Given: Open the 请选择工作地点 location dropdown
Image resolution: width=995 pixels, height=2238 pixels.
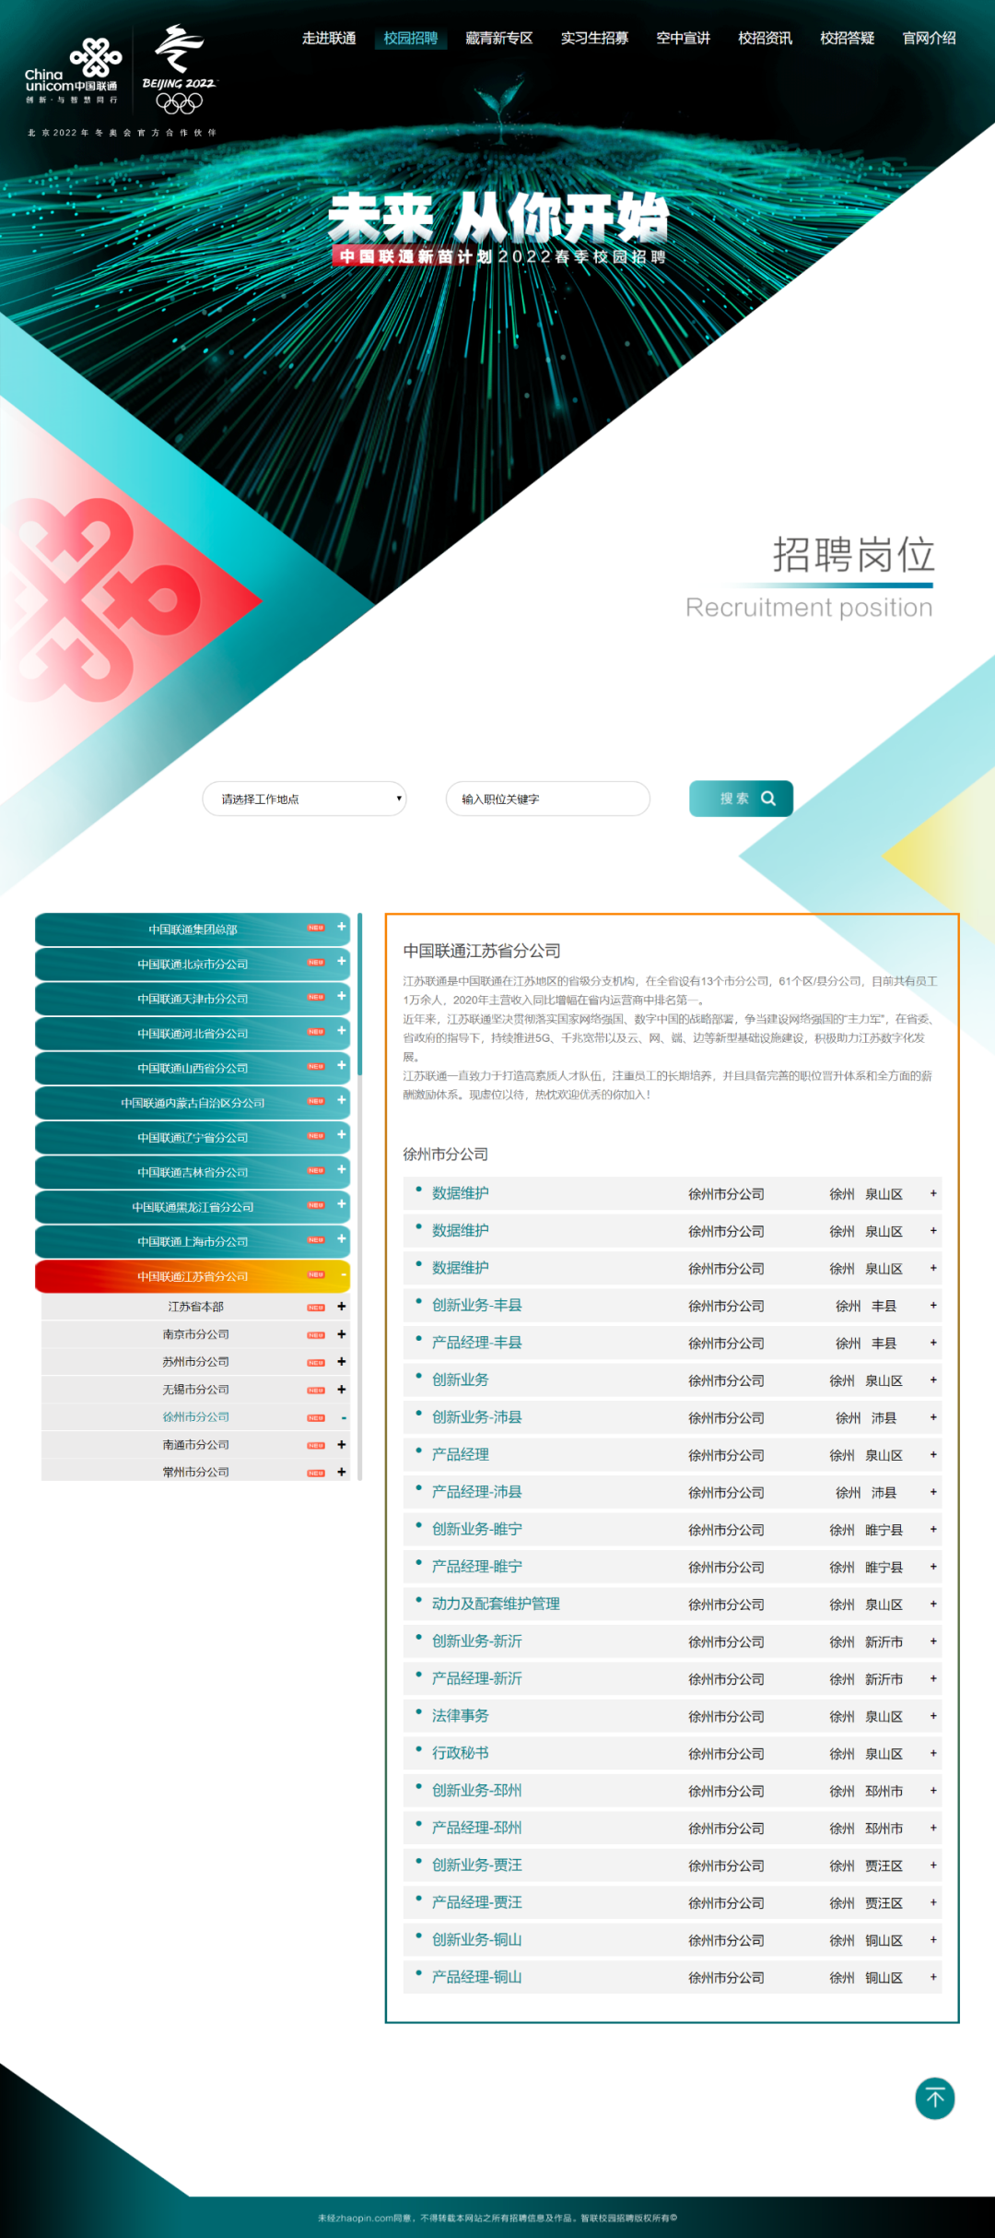Looking at the screenshot, I should [x=304, y=799].
